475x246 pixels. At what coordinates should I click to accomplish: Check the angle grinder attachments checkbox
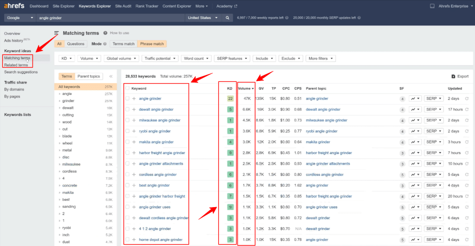tap(127, 164)
